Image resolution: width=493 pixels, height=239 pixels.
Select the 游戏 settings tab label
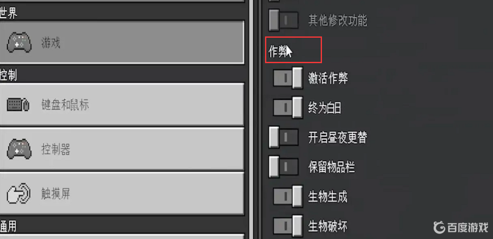click(51, 43)
